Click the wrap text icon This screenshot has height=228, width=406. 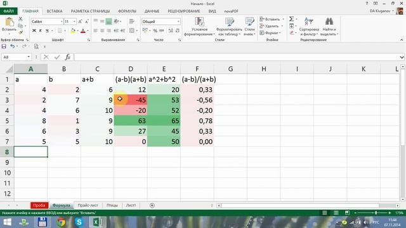tap(132, 22)
